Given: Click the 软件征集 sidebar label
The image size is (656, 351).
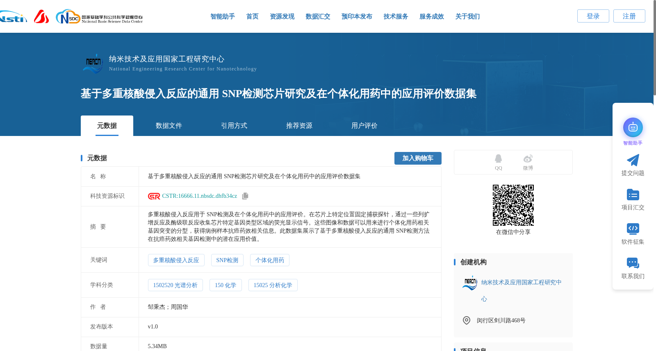Looking at the screenshot, I should (633, 242).
